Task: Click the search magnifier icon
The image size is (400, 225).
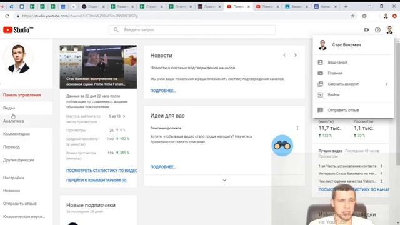Action: click(x=116, y=30)
